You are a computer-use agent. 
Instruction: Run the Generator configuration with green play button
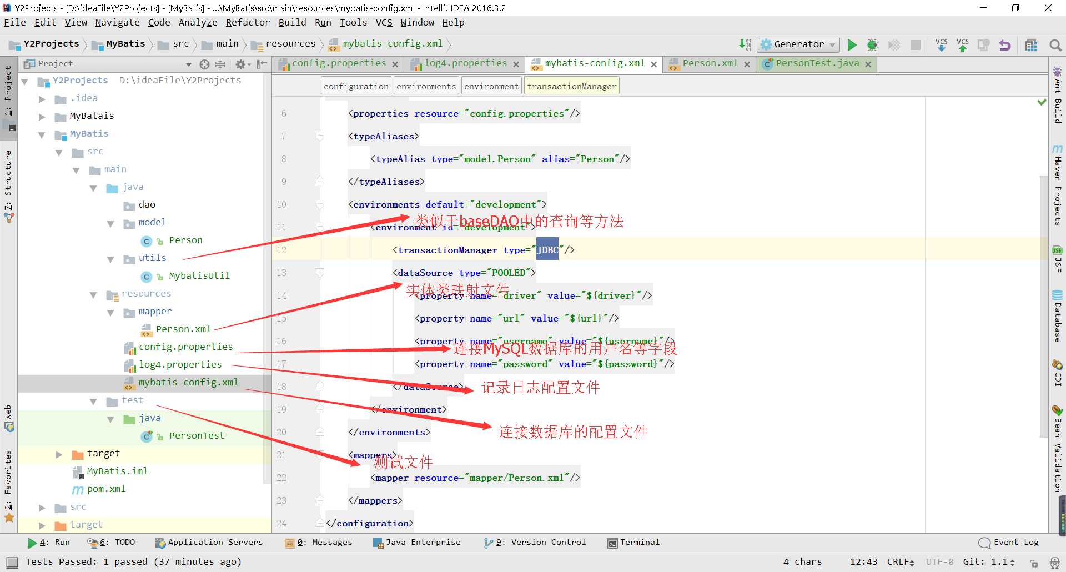click(x=852, y=45)
